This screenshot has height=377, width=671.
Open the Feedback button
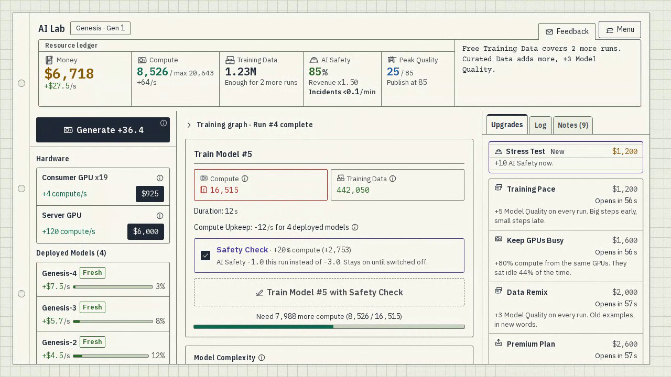tap(567, 31)
